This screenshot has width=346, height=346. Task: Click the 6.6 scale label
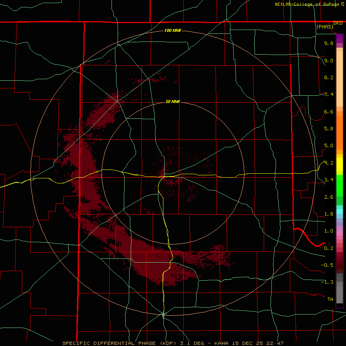pyautogui.click(x=329, y=111)
